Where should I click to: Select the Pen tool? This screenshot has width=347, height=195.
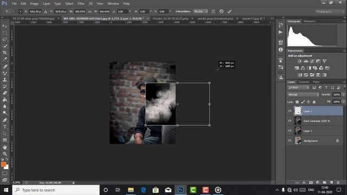5,120
